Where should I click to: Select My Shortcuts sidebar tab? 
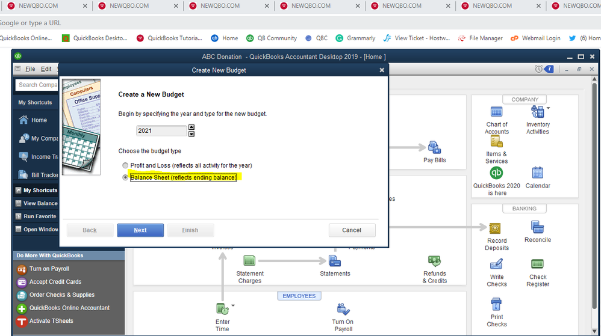pos(36,190)
